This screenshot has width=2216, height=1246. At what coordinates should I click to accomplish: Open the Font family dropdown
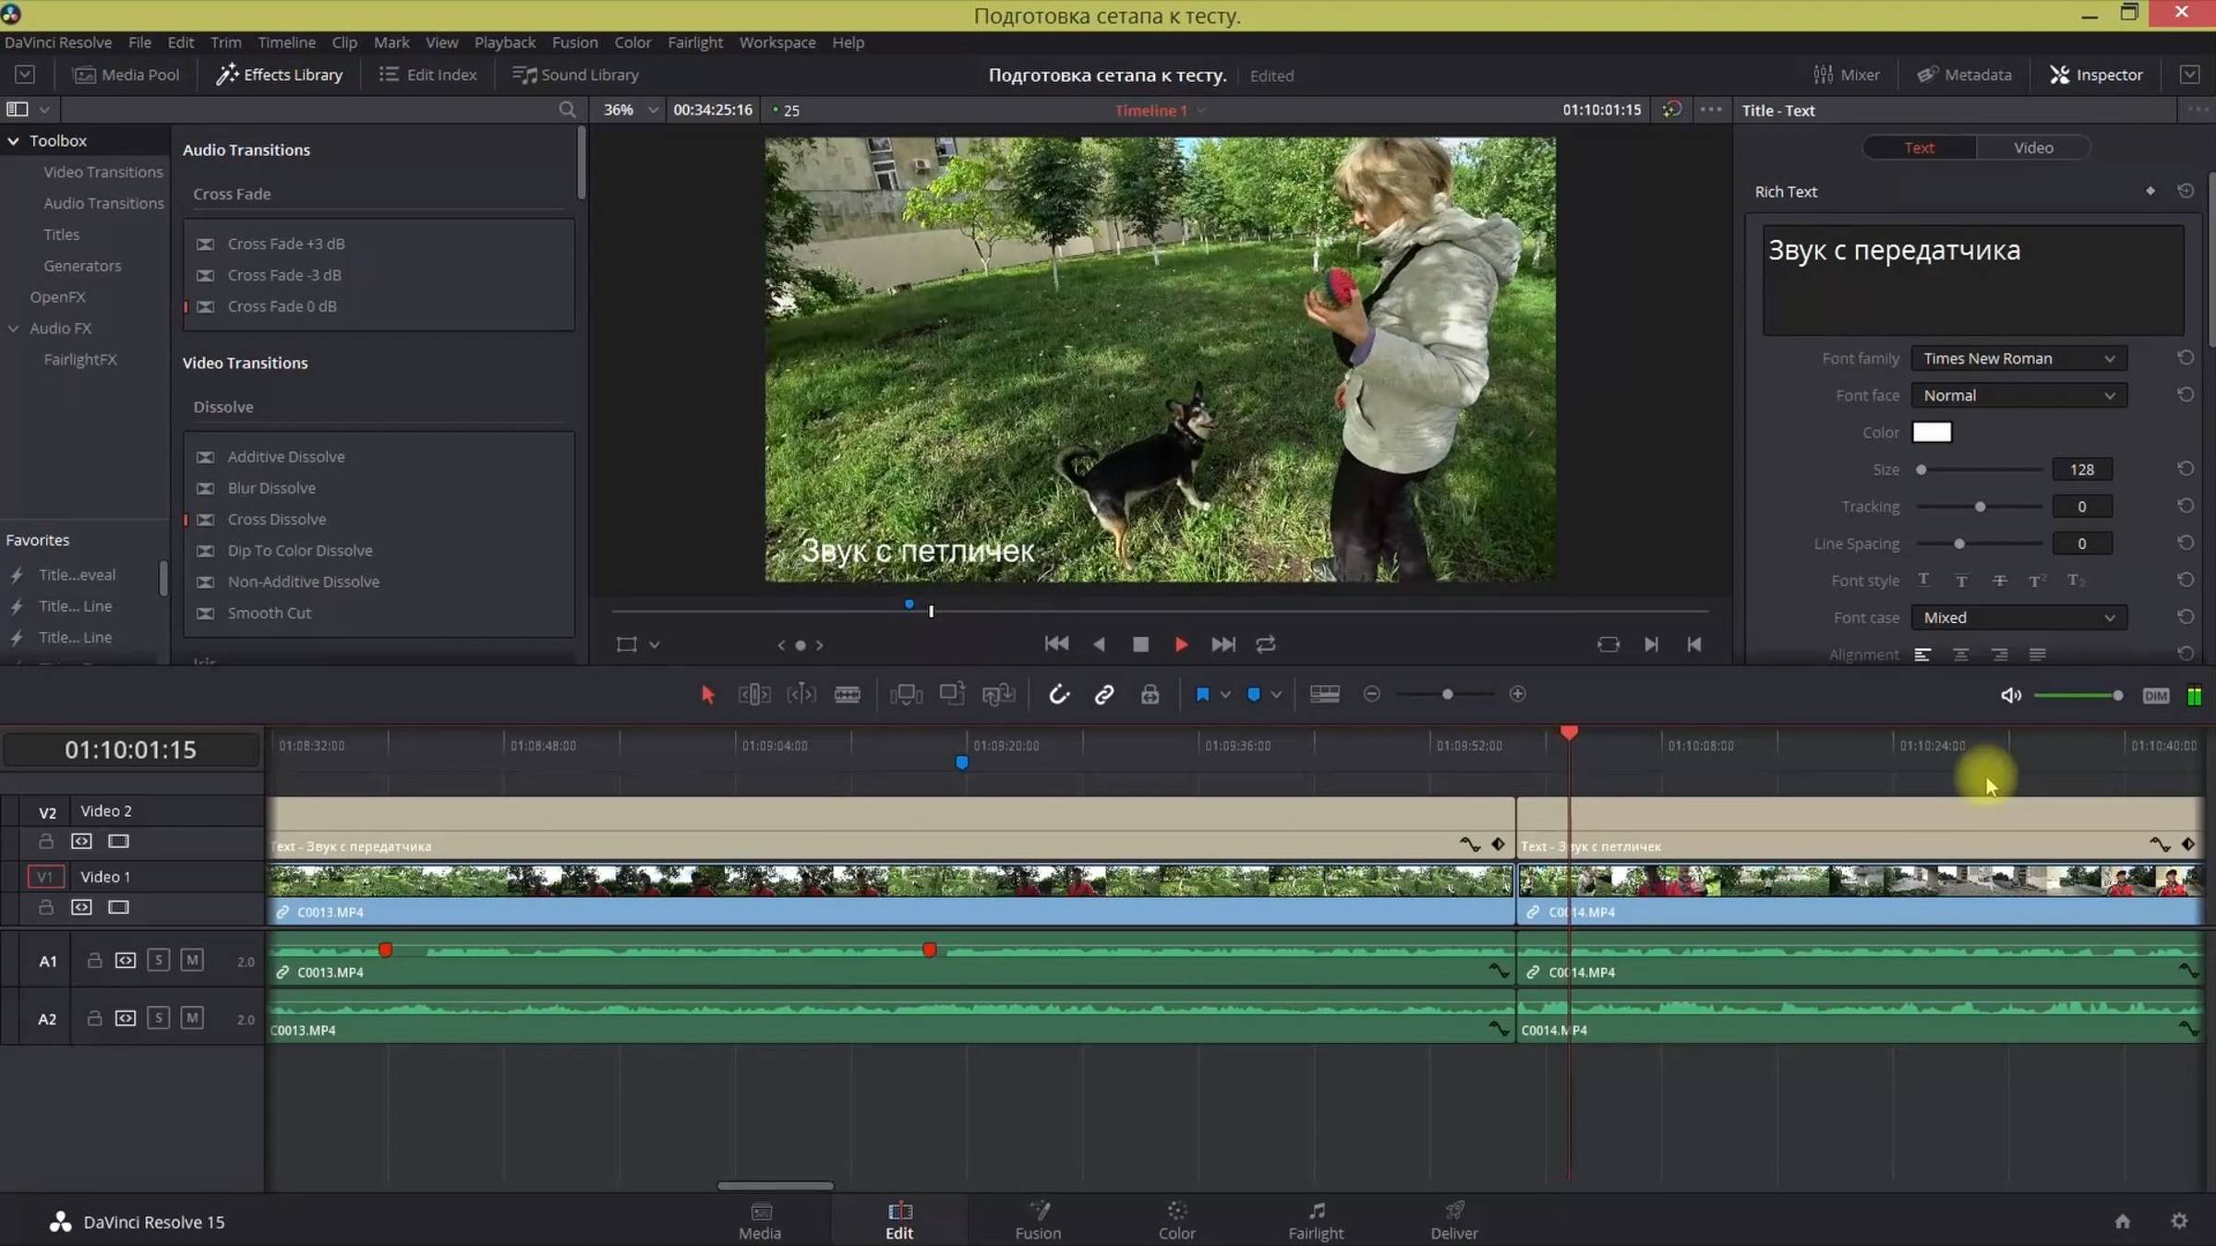click(x=2018, y=358)
